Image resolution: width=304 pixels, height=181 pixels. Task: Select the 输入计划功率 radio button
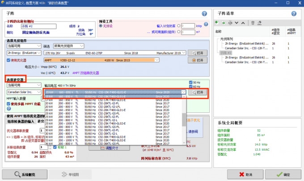tap(178, 26)
